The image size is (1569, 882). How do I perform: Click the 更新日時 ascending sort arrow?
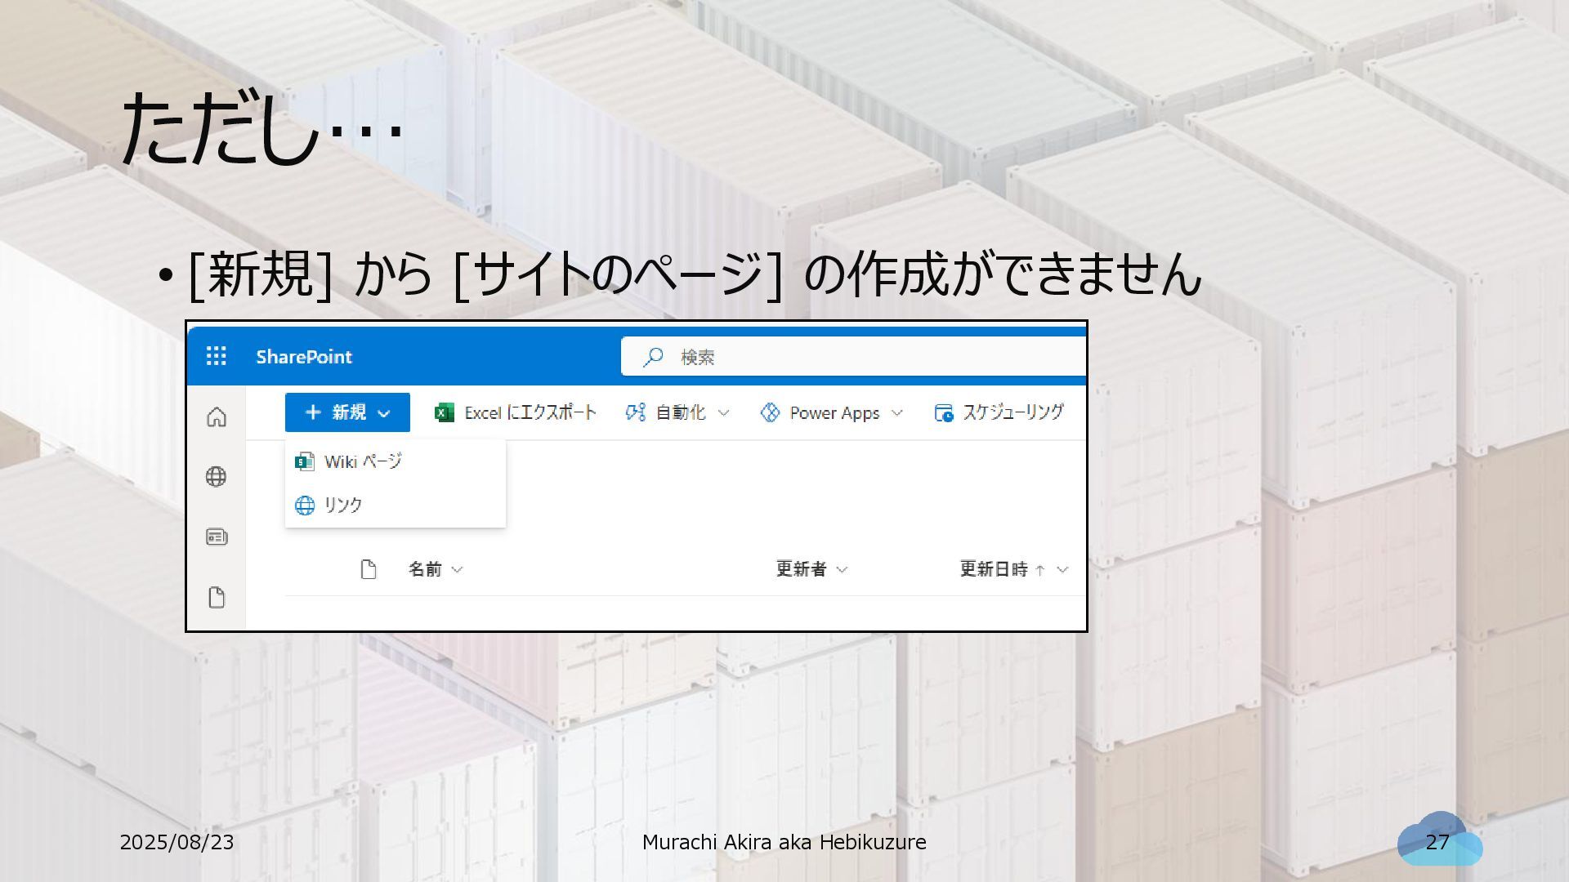1039,570
